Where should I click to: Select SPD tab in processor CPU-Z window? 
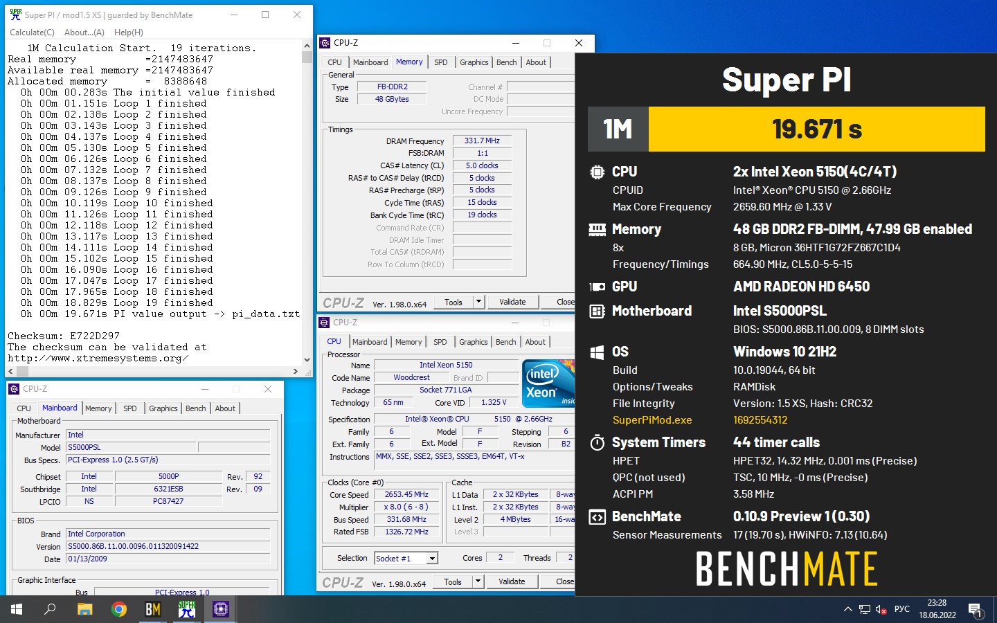point(440,342)
